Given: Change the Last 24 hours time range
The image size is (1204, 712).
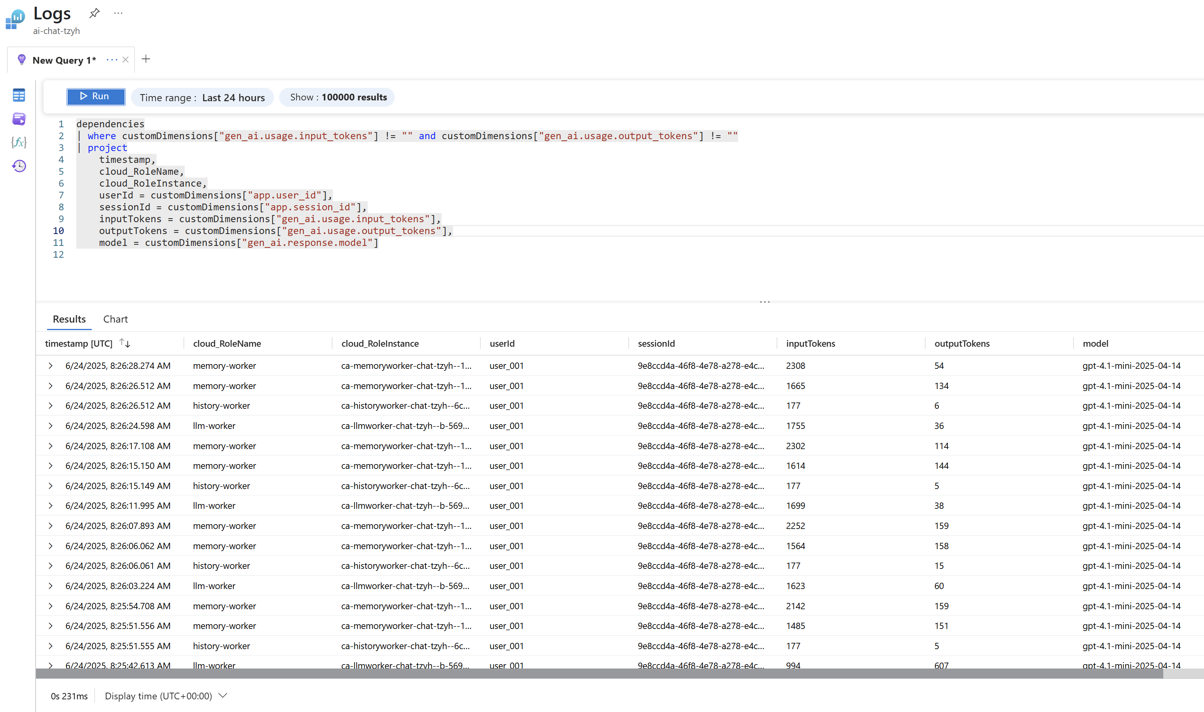Looking at the screenshot, I should tap(202, 97).
